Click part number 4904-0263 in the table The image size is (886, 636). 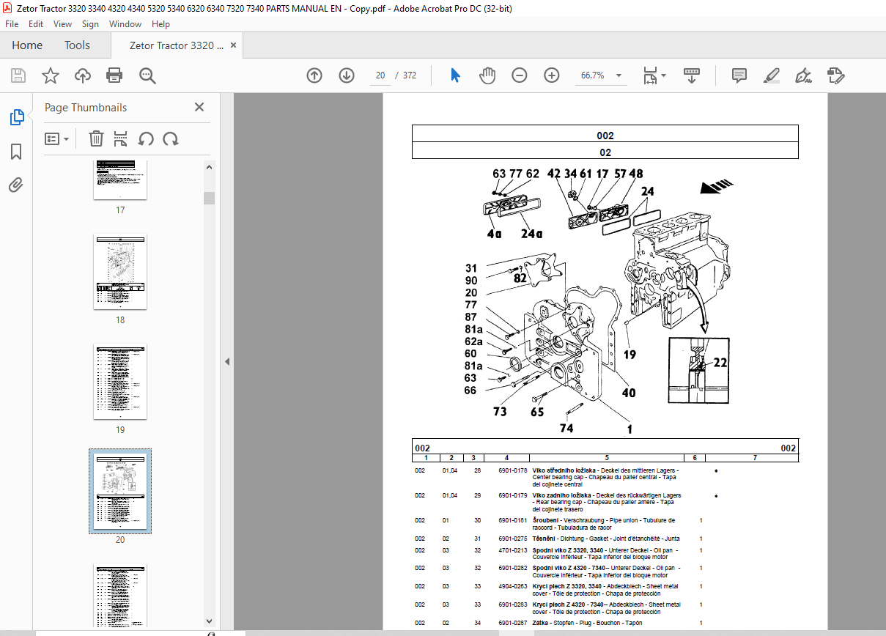point(513,586)
